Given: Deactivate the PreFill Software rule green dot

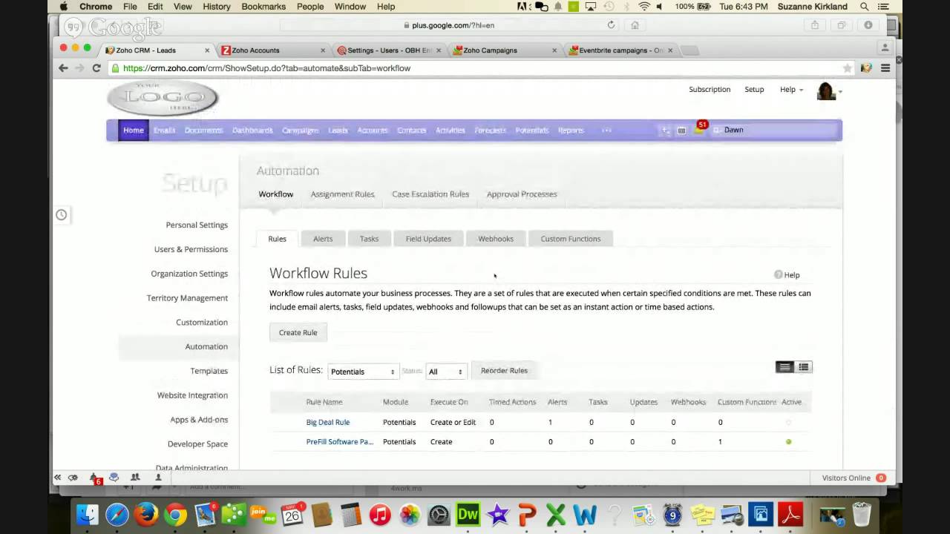Looking at the screenshot, I should click(x=788, y=441).
